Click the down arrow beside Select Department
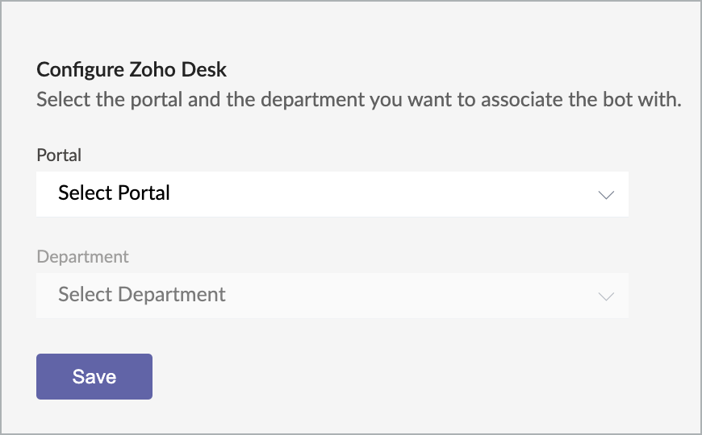Screen dimensions: 702x435 point(606,296)
